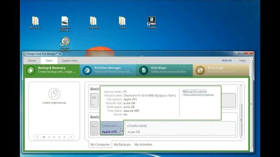The image size is (280, 157).
Task: Open the My Backups tab
Action: (122, 144)
